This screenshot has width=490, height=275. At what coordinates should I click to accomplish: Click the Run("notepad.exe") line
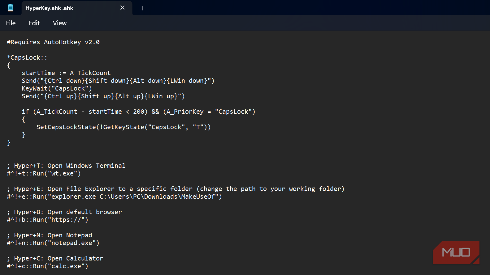(x=53, y=243)
